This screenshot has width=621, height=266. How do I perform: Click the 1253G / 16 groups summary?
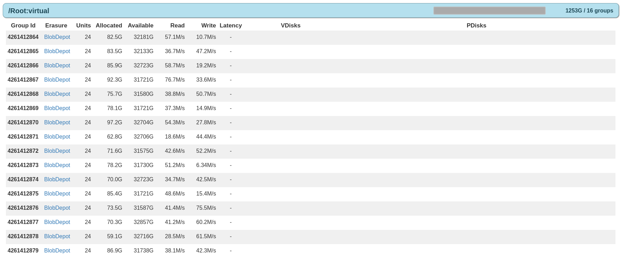(x=589, y=11)
